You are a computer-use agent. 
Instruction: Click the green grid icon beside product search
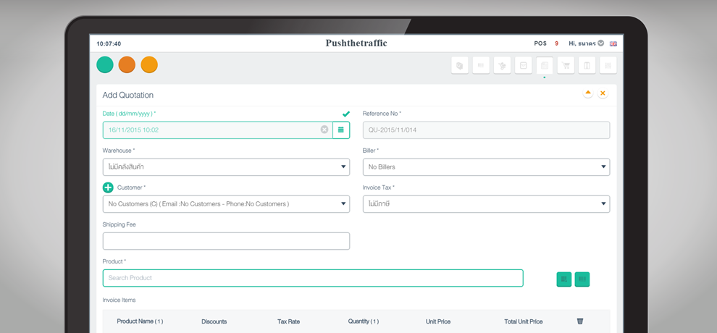(563, 279)
